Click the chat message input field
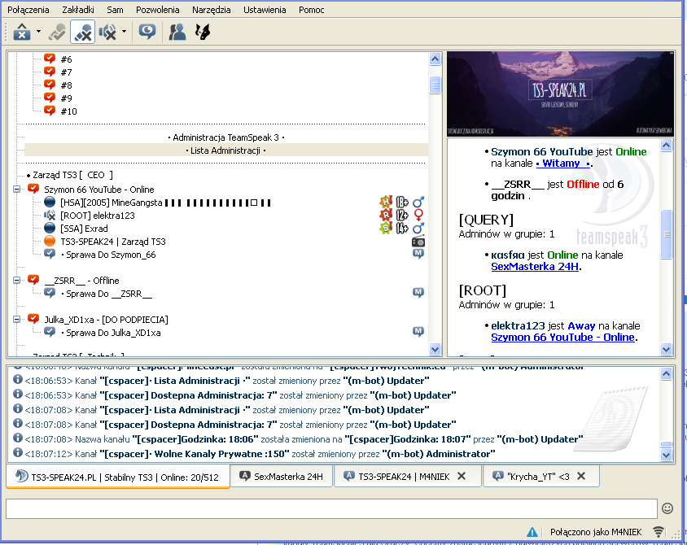Image resolution: width=687 pixels, height=545 pixels. pos(330,508)
